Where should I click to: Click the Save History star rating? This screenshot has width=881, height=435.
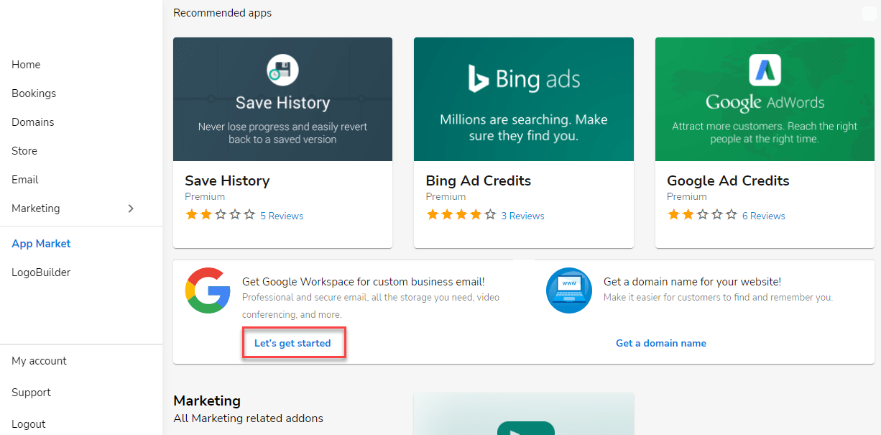(x=221, y=215)
